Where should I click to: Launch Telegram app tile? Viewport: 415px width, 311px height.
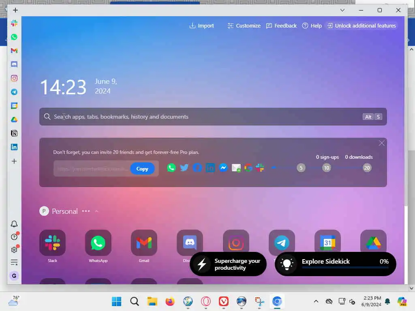282,241
